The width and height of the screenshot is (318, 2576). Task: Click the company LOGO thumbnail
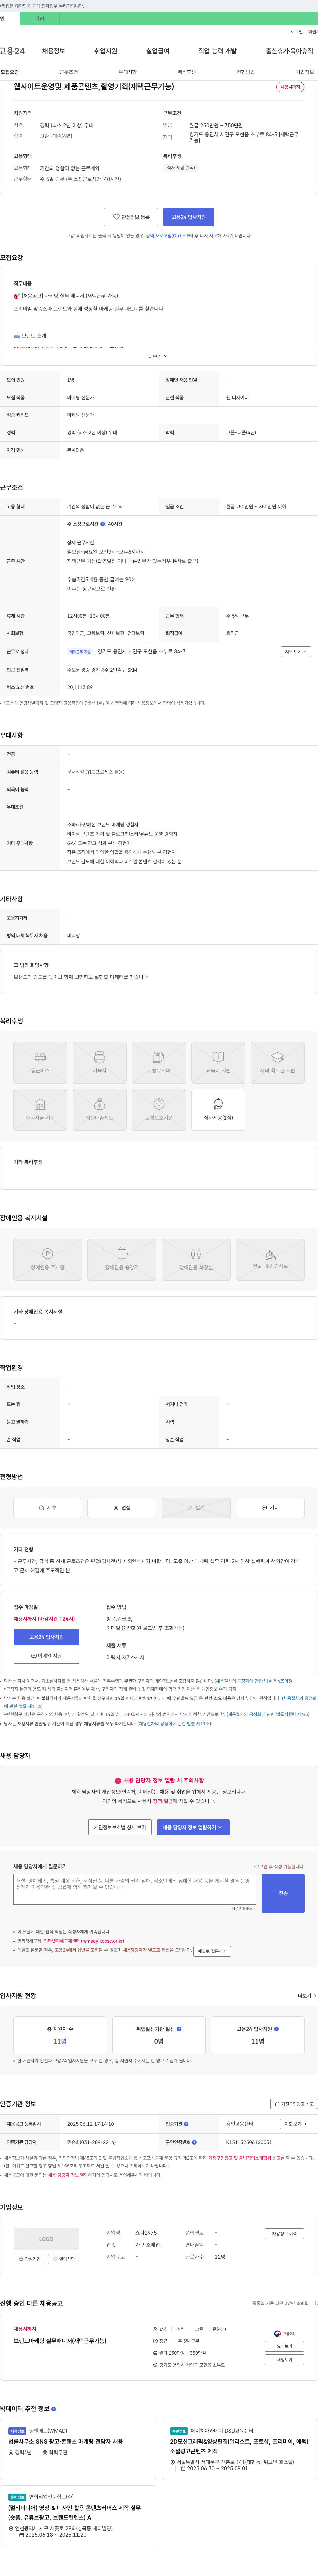click(46, 2239)
